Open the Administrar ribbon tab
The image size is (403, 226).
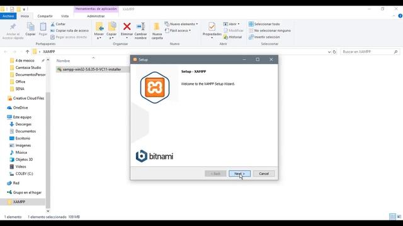click(x=96, y=16)
